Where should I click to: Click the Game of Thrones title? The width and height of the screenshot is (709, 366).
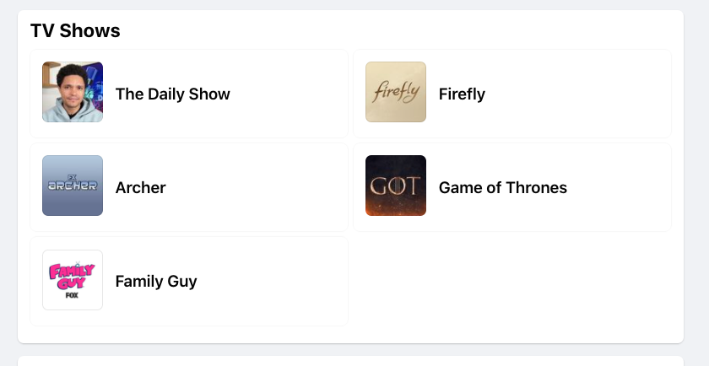coord(503,187)
